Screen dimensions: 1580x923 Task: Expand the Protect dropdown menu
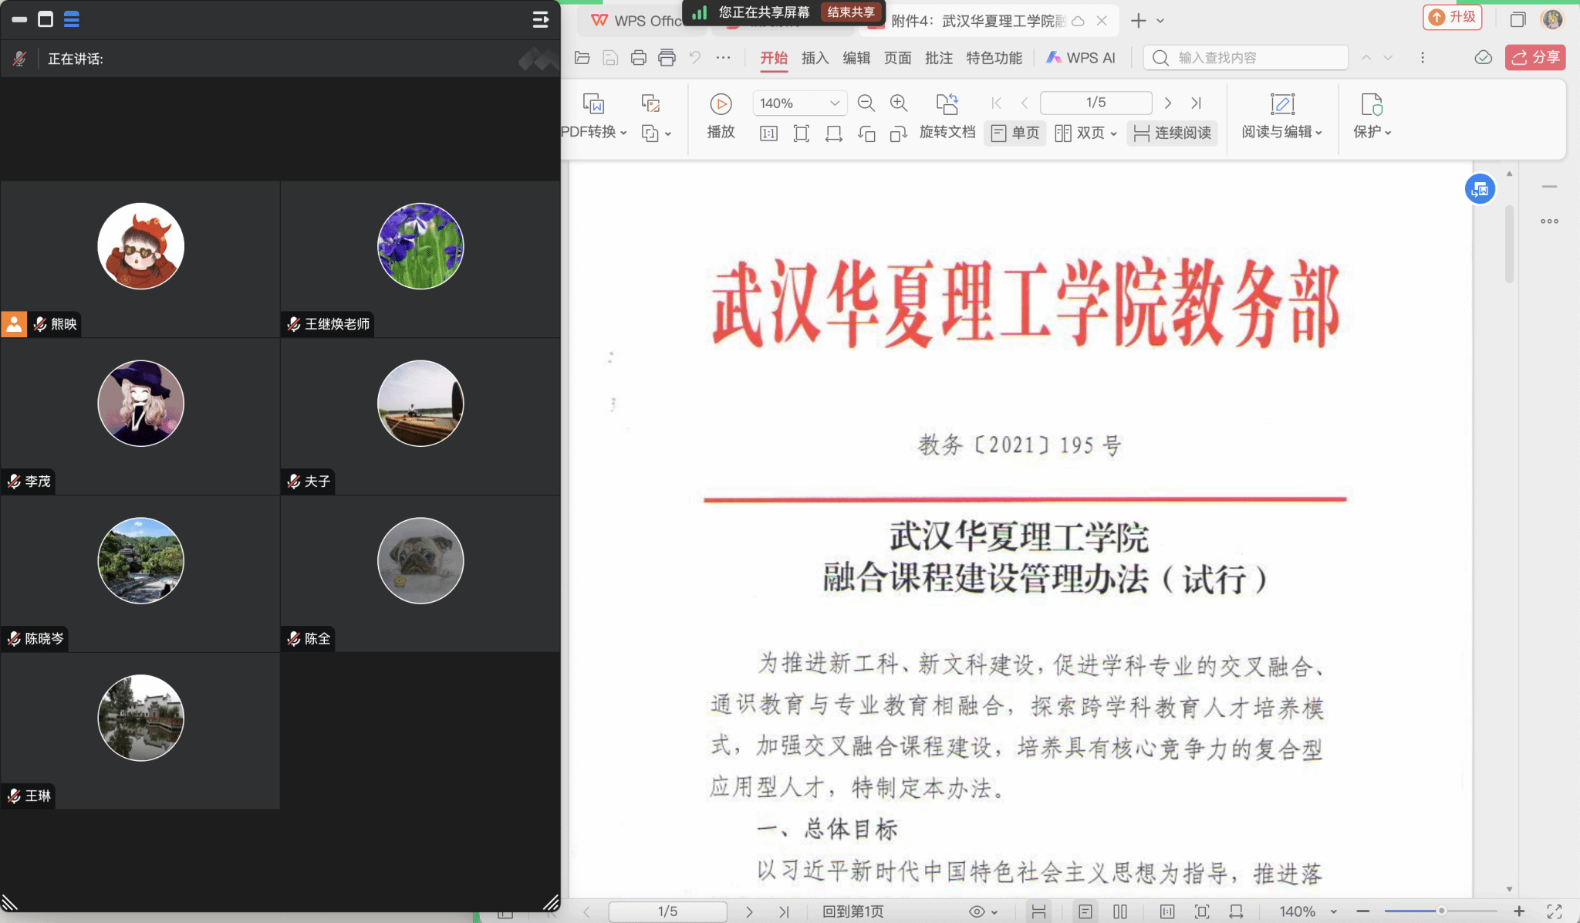pyautogui.click(x=1372, y=132)
